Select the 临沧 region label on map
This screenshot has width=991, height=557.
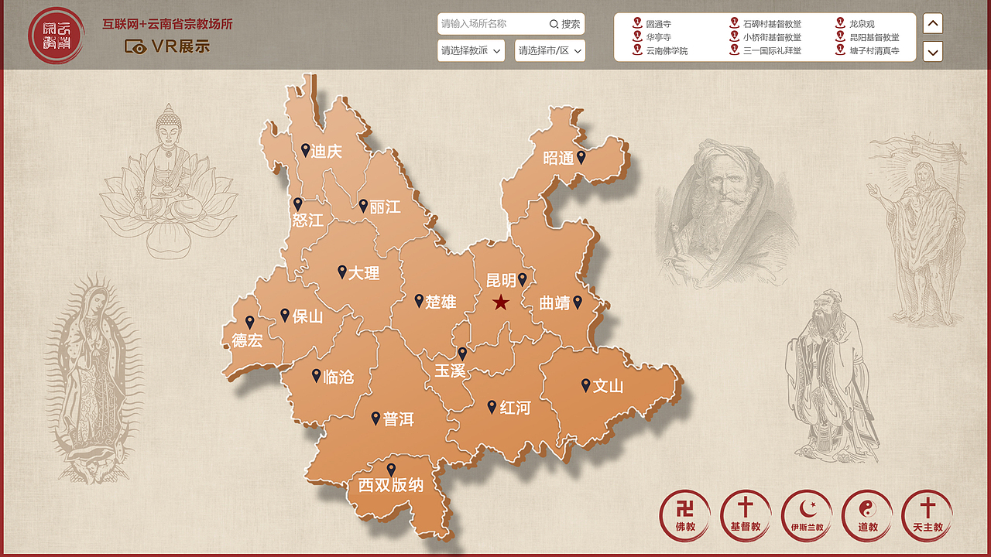(338, 377)
